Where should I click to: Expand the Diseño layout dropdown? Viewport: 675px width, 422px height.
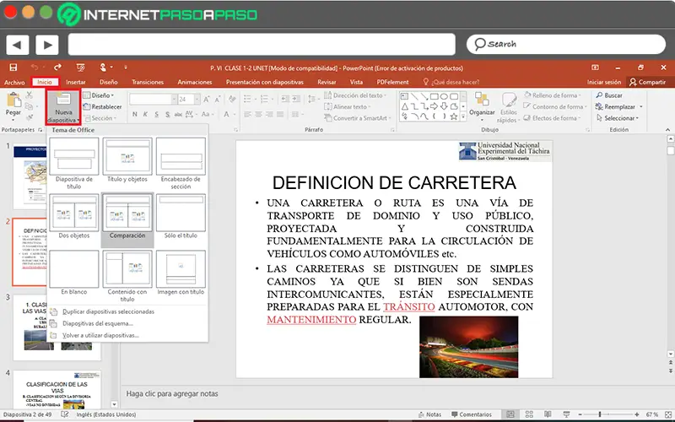point(101,96)
